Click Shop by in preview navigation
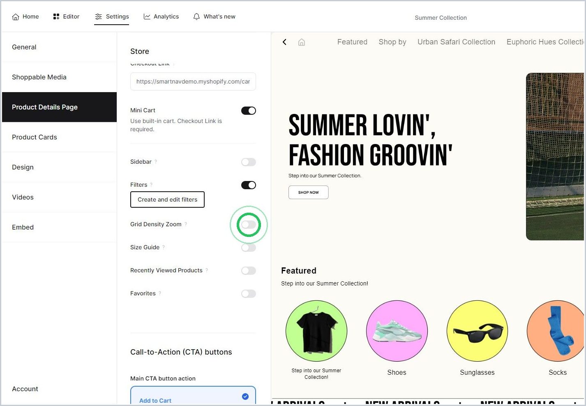Image resolution: width=586 pixels, height=406 pixels. click(x=392, y=42)
